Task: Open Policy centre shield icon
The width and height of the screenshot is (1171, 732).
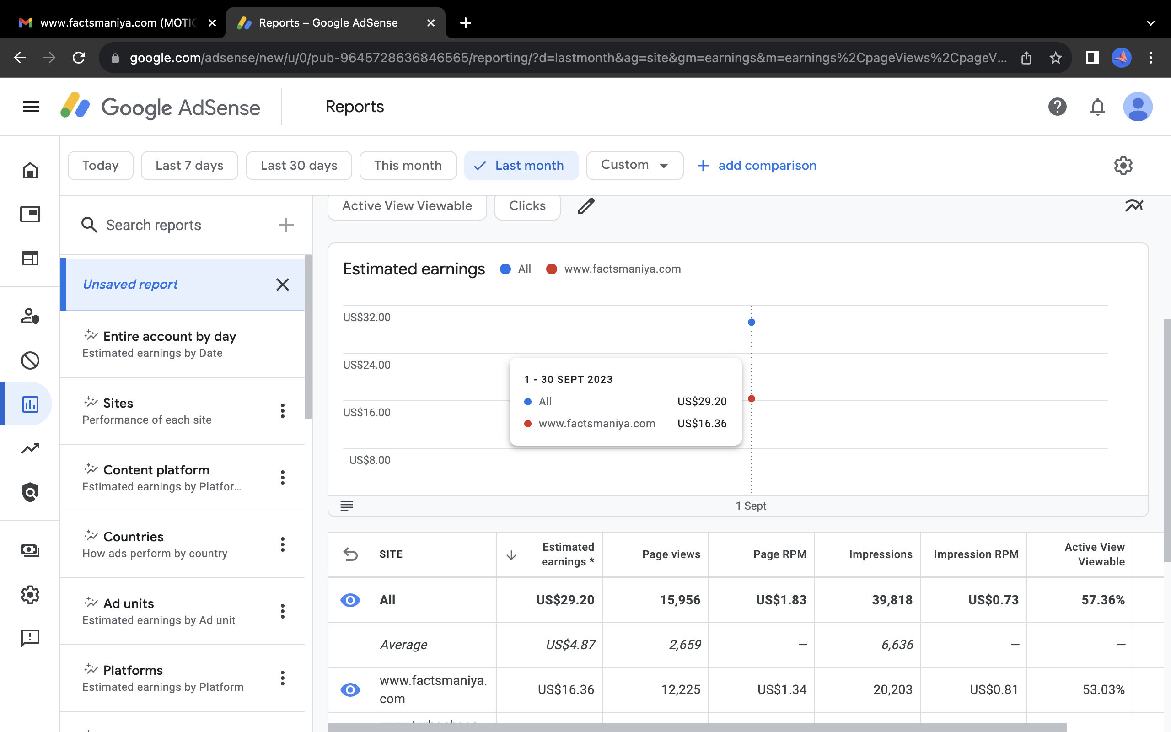Action: 30,492
